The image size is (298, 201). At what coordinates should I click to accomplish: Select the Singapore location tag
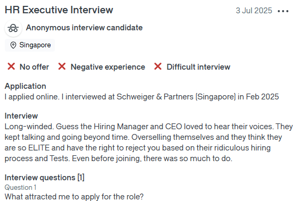(30, 45)
